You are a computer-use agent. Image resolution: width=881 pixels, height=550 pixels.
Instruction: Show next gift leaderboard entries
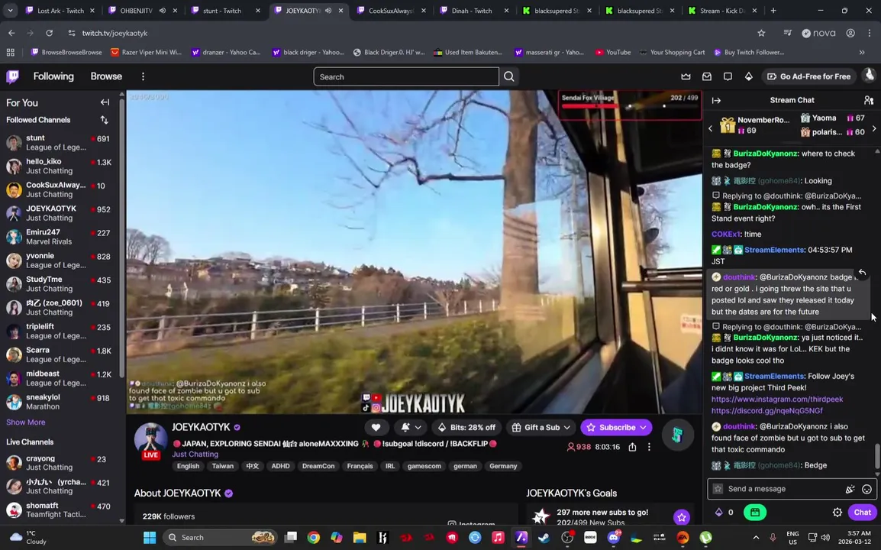[873, 128]
